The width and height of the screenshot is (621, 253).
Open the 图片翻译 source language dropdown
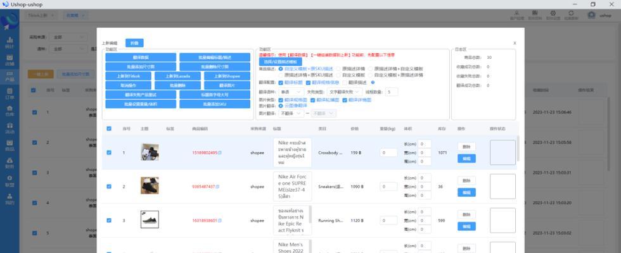(x=291, y=113)
